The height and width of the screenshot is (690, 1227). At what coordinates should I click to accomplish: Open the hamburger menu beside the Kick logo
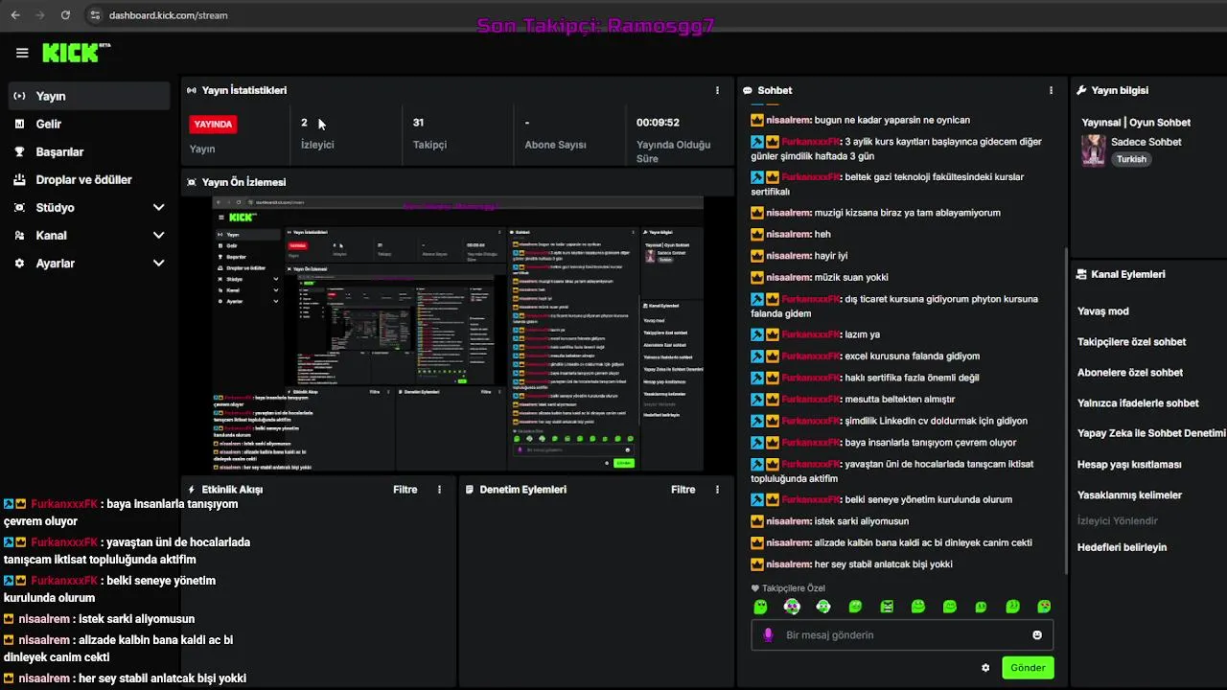(22, 53)
